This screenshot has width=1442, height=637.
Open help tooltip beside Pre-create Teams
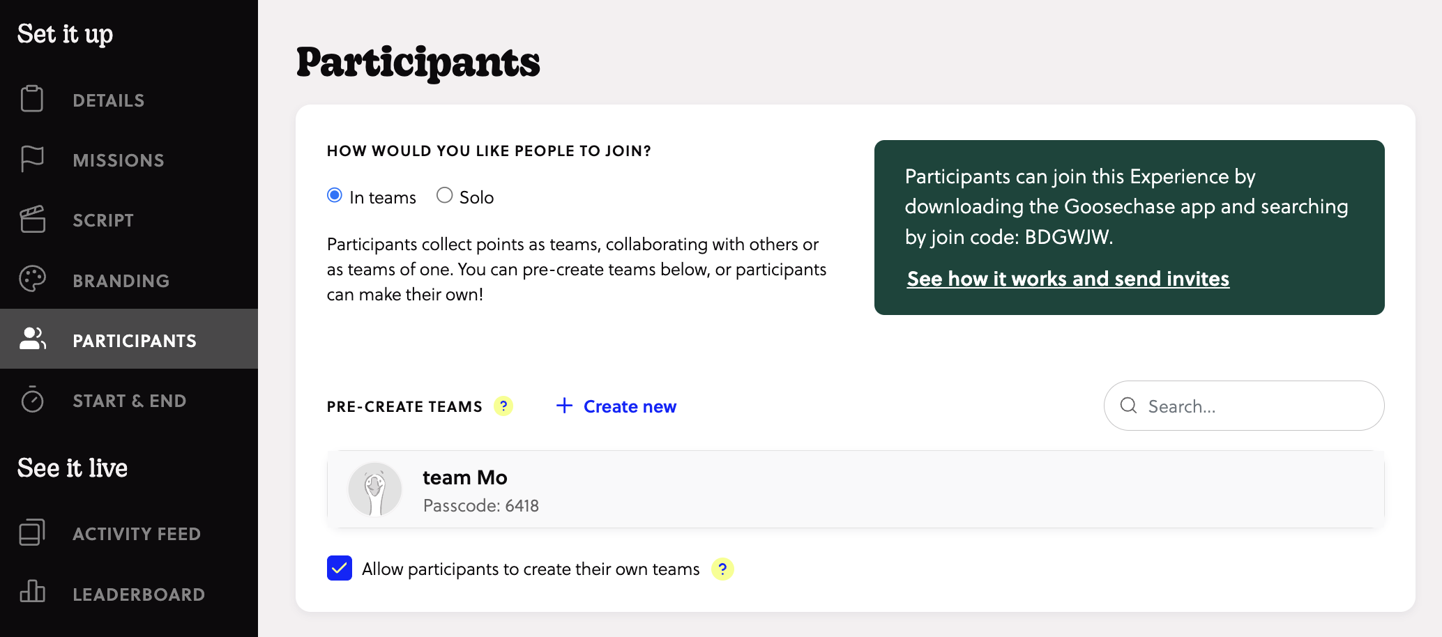point(503,406)
